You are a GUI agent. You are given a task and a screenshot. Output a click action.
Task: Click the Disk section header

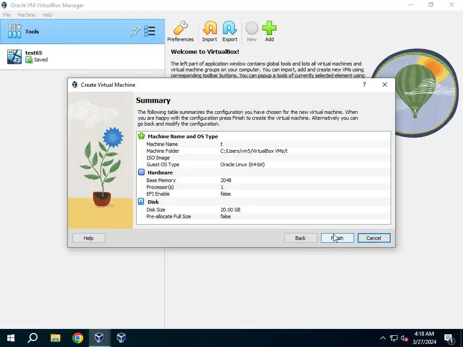coord(153,202)
